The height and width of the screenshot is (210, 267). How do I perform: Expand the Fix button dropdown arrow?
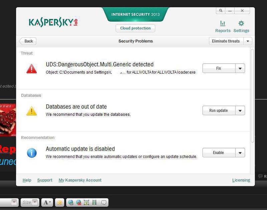pyautogui.click(x=240, y=68)
